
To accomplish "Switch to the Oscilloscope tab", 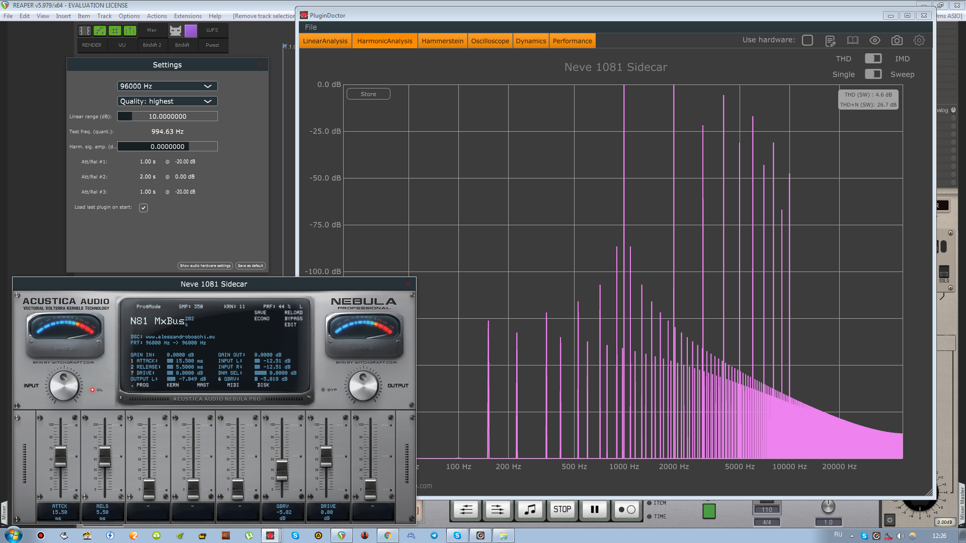I will [x=490, y=41].
